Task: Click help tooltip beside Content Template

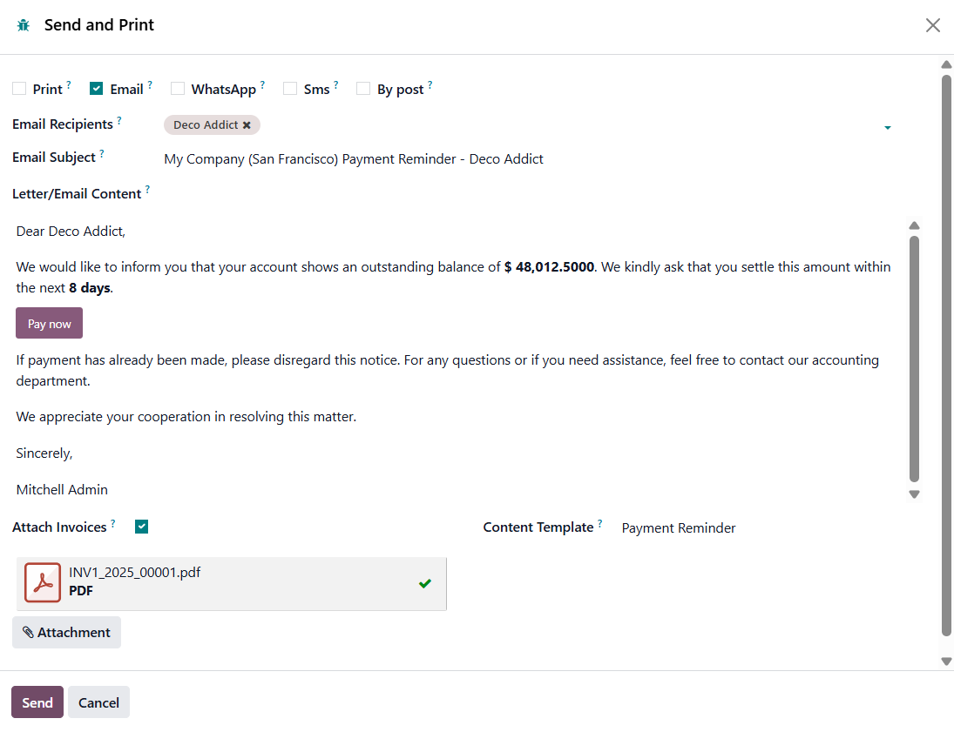Action: tap(600, 524)
